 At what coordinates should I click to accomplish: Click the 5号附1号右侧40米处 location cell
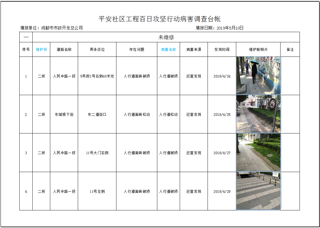click(97, 76)
